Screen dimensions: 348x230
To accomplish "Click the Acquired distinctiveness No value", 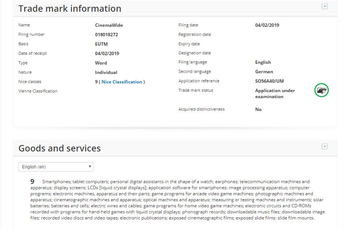I will click(x=258, y=110).
